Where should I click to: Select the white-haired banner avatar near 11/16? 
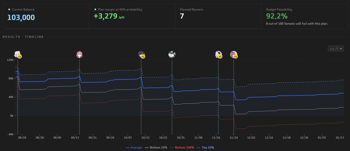pyautogui.click(x=218, y=54)
